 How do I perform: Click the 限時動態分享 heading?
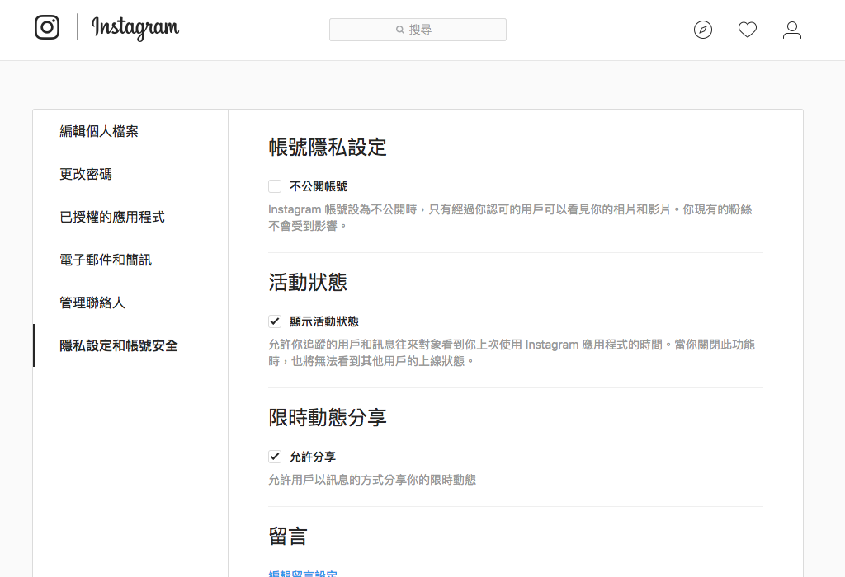tap(328, 417)
